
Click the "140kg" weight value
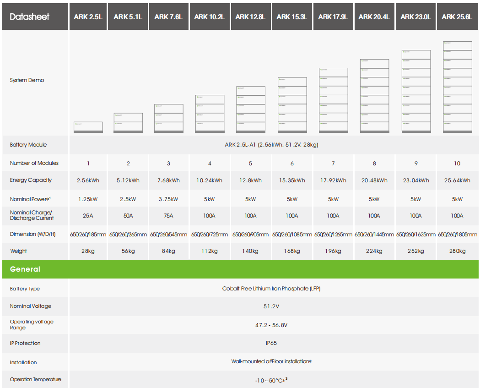(x=250, y=251)
